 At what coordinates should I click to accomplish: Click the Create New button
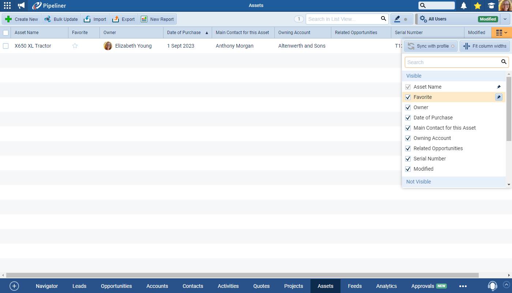22,19
